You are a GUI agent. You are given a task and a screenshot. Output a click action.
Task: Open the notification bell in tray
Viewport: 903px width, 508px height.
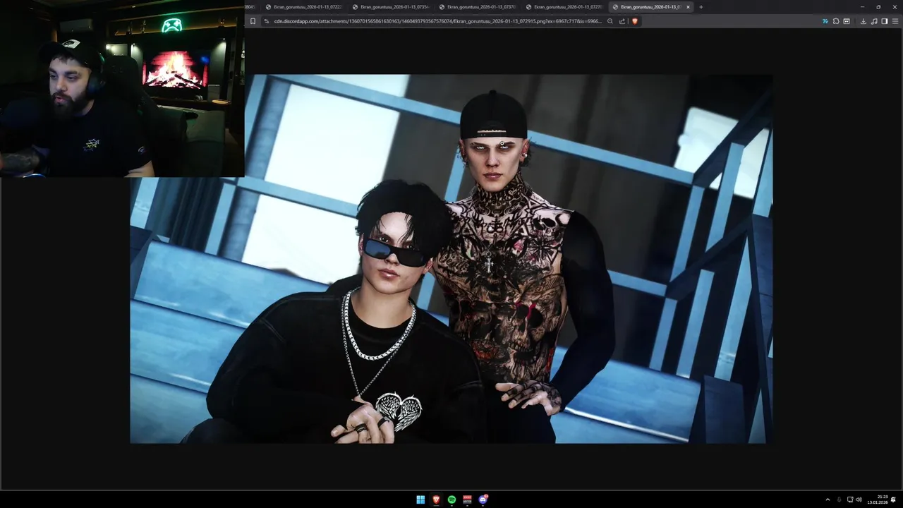[x=893, y=500]
